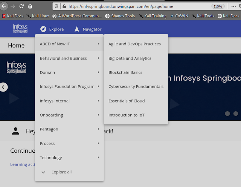Click the Home page title
The image size is (241, 187).
click(16, 45)
